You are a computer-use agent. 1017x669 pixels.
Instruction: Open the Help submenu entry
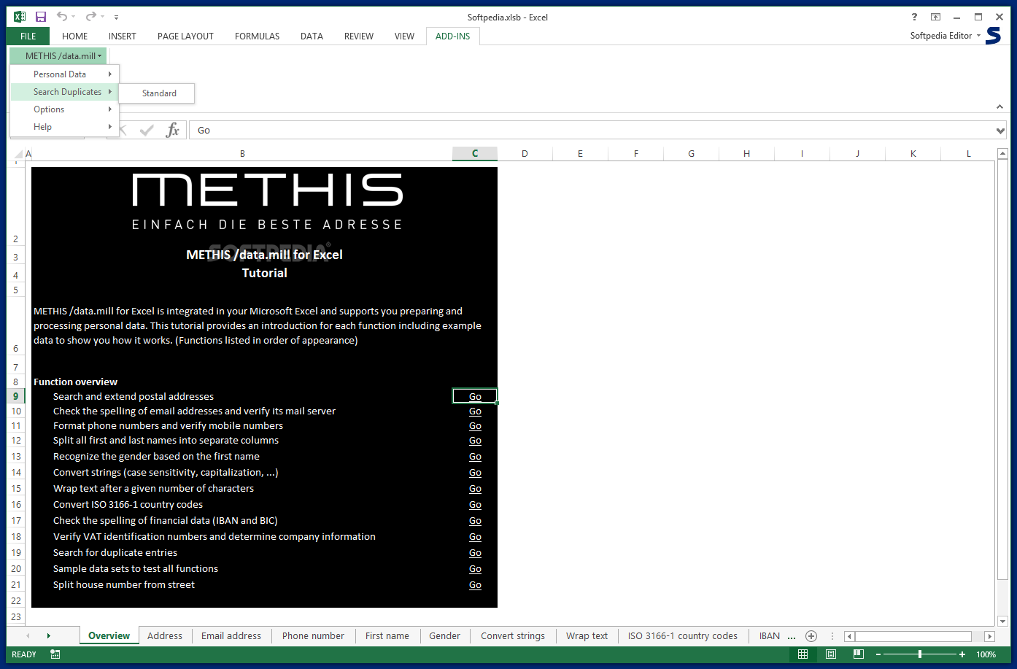(x=65, y=127)
